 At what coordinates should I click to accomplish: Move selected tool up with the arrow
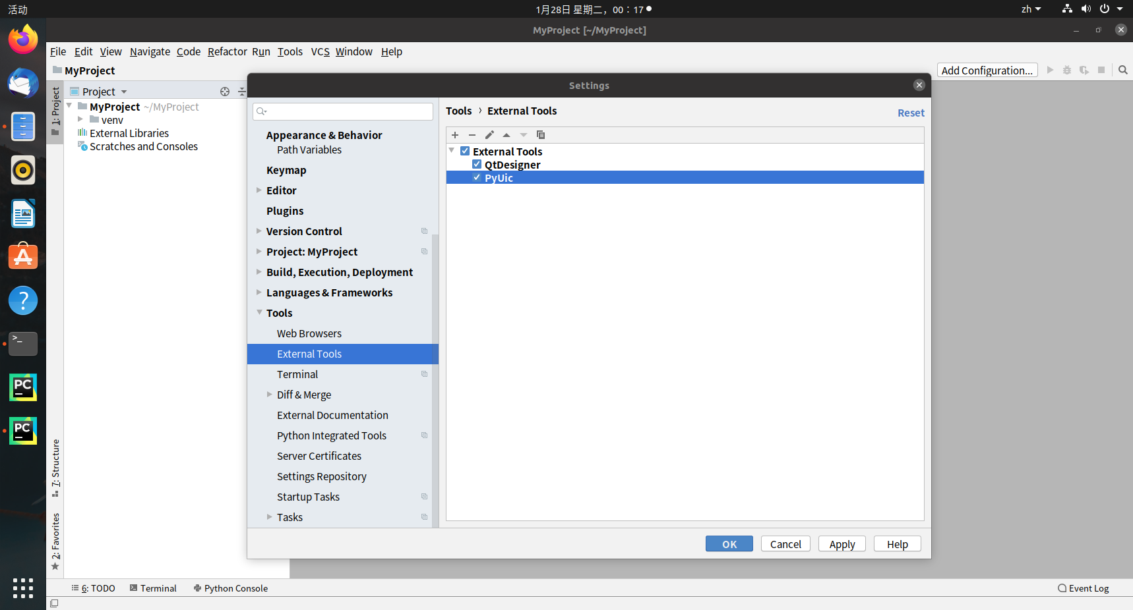coord(506,135)
